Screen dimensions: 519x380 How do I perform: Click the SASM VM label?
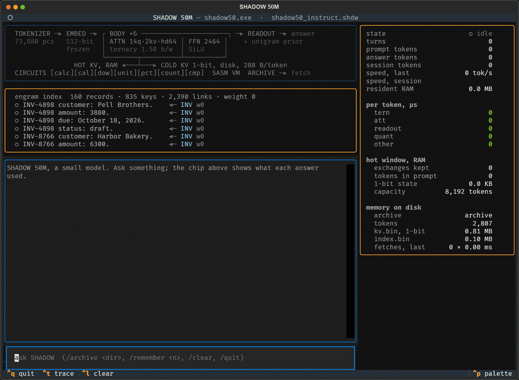pos(226,73)
